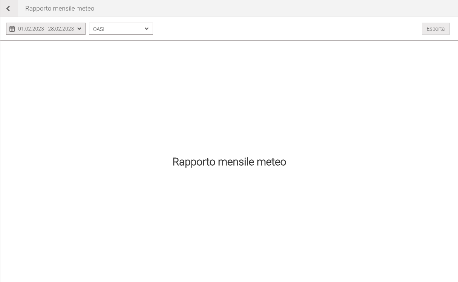The image size is (458, 282).
Task: Open the date range picker 01.02.2023 - 28.02.2023
Action: pos(46,29)
